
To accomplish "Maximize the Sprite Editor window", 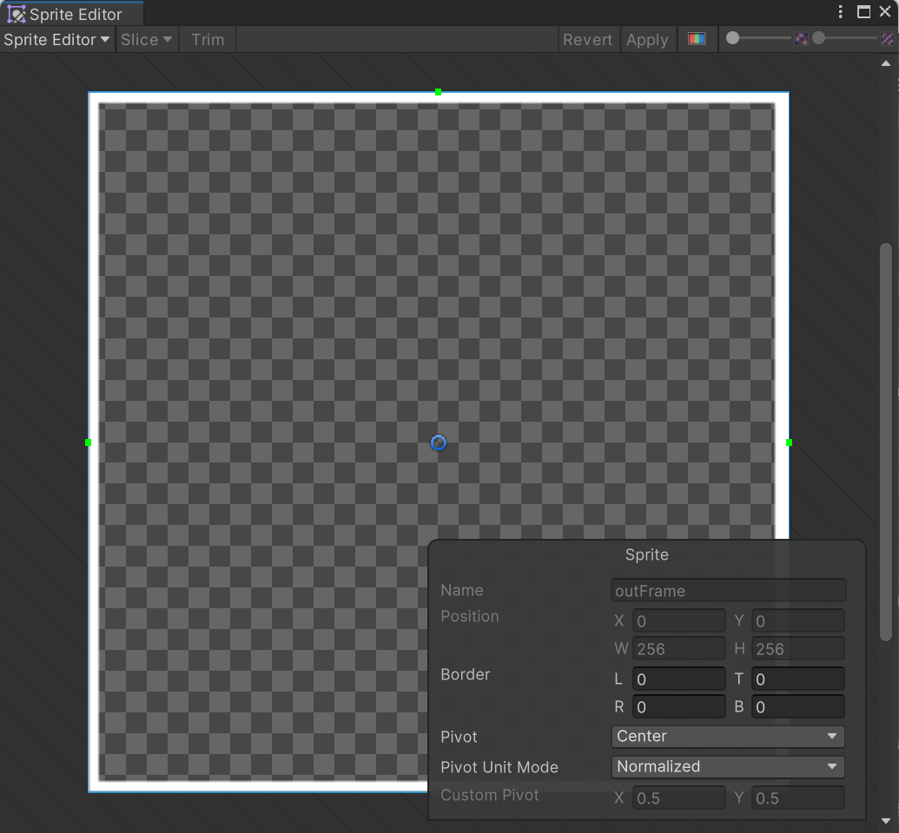I will pyautogui.click(x=863, y=12).
